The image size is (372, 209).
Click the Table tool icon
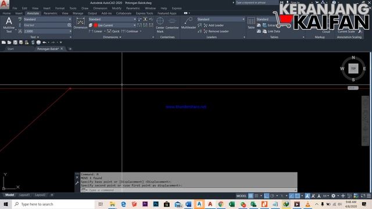point(251,23)
